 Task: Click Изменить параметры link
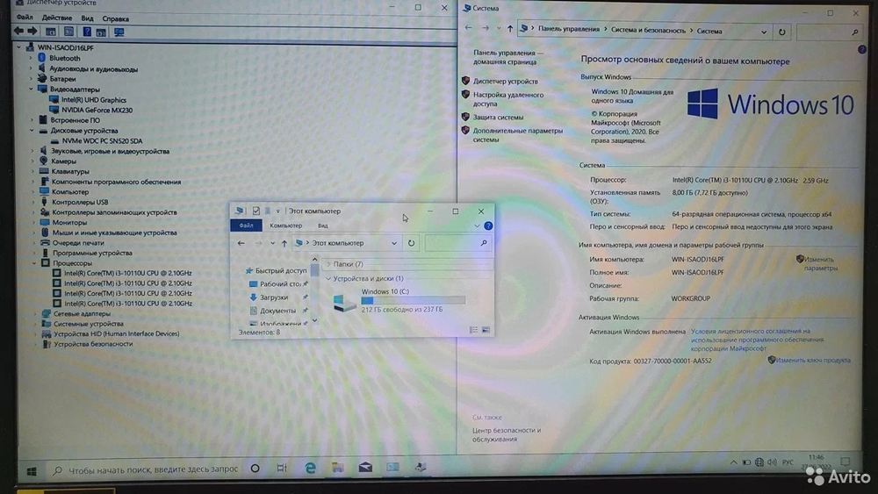(x=820, y=263)
